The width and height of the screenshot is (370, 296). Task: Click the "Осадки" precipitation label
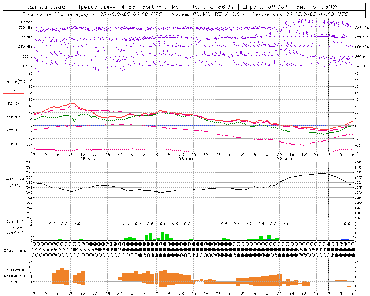pos(15,227)
